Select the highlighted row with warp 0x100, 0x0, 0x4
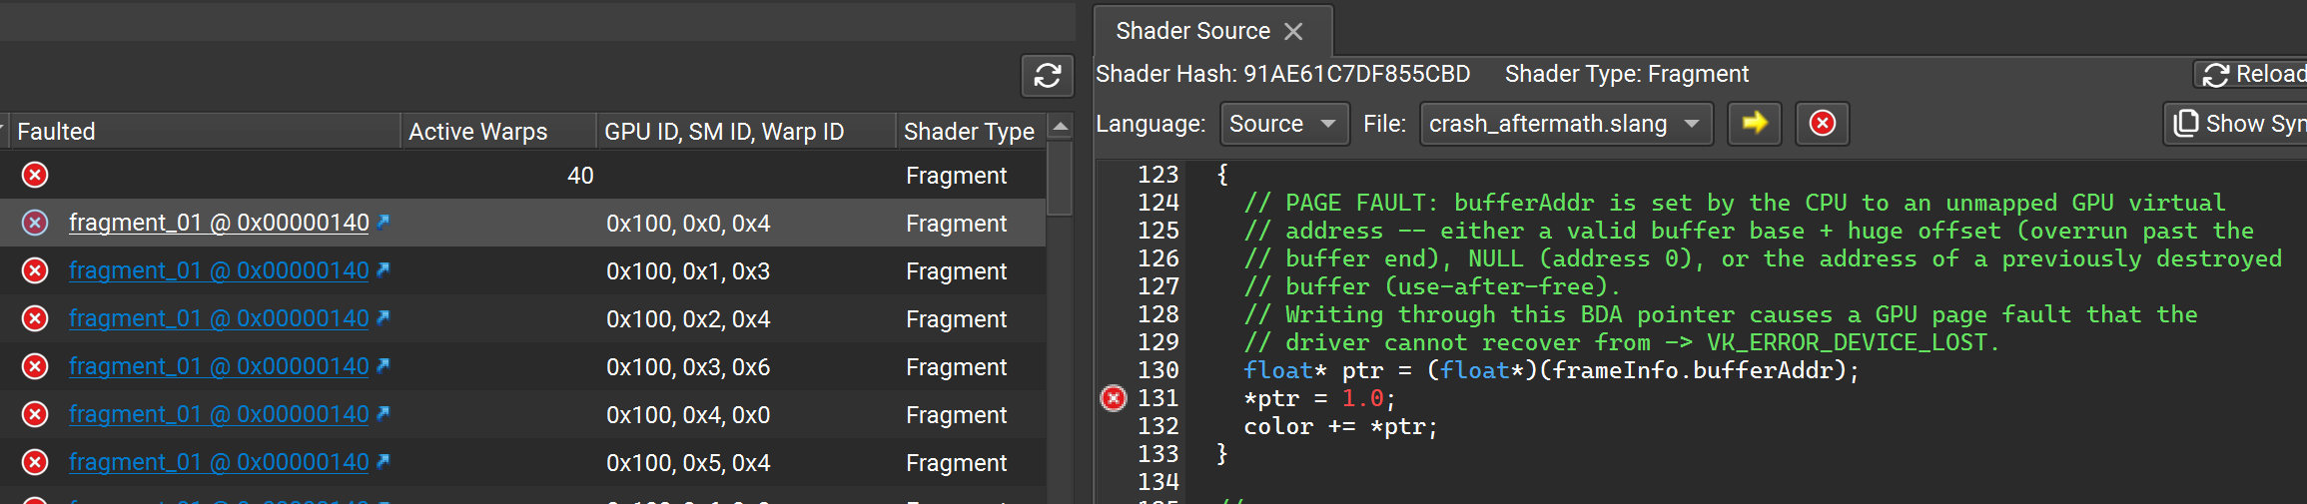 687,223
